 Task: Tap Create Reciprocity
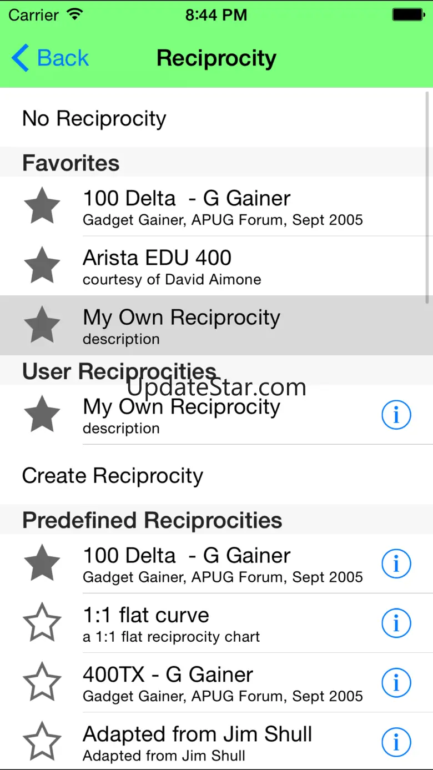(113, 476)
